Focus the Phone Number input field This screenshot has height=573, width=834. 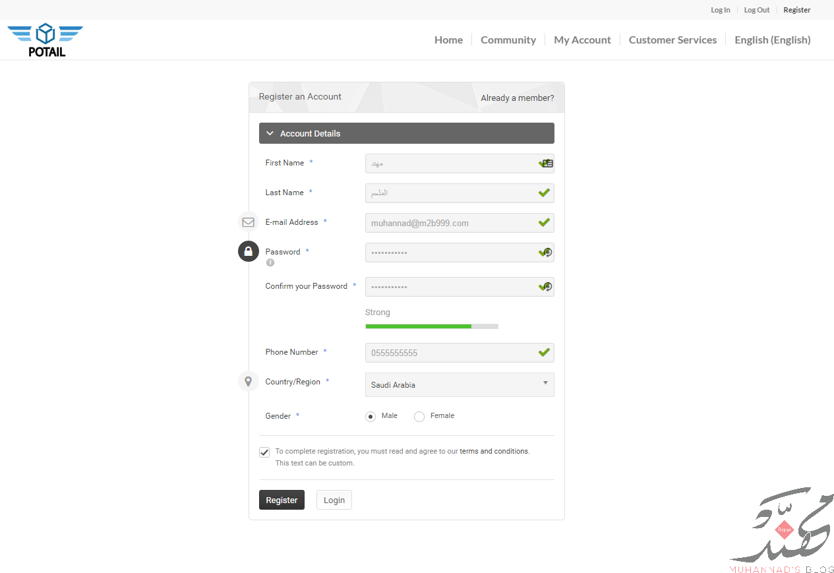(x=460, y=353)
